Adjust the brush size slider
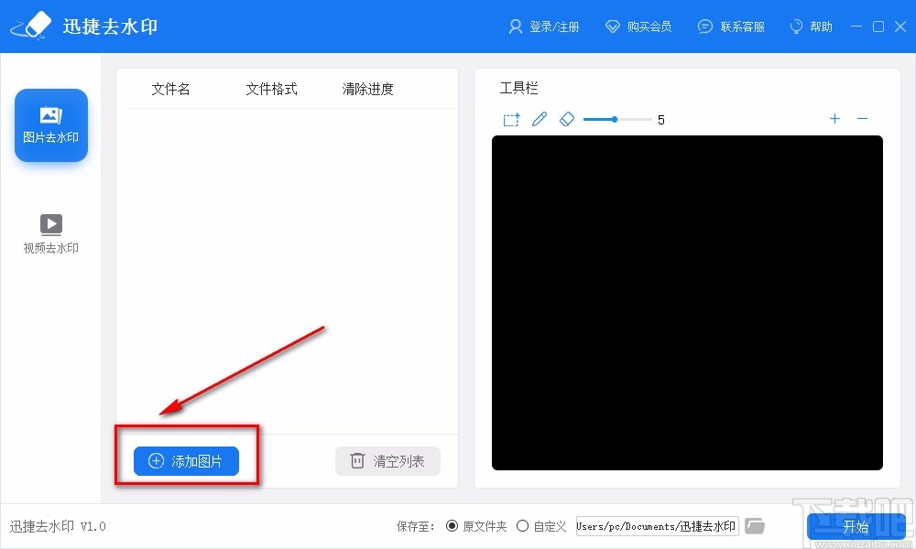 click(x=617, y=119)
